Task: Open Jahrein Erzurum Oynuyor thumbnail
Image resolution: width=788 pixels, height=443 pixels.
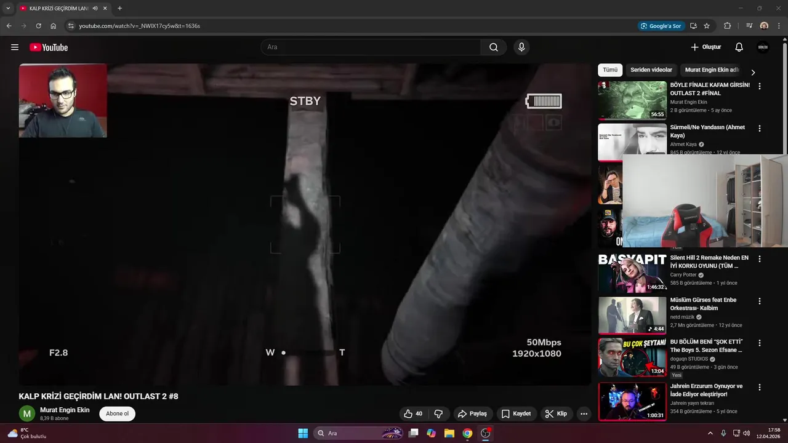Action: pos(632,401)
